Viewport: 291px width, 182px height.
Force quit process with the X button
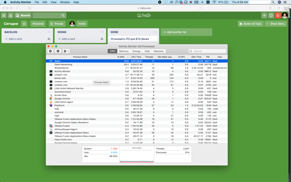point(50,51)
